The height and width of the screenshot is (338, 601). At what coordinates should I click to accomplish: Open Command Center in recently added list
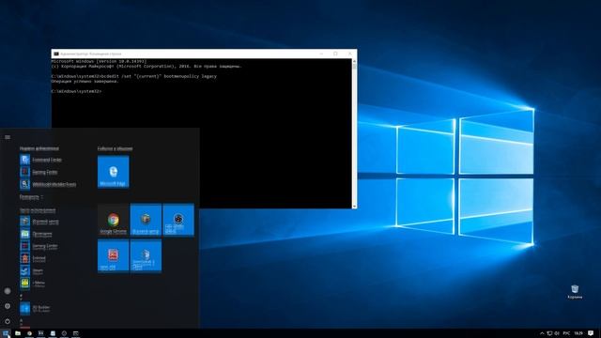[x=46, y=160]
